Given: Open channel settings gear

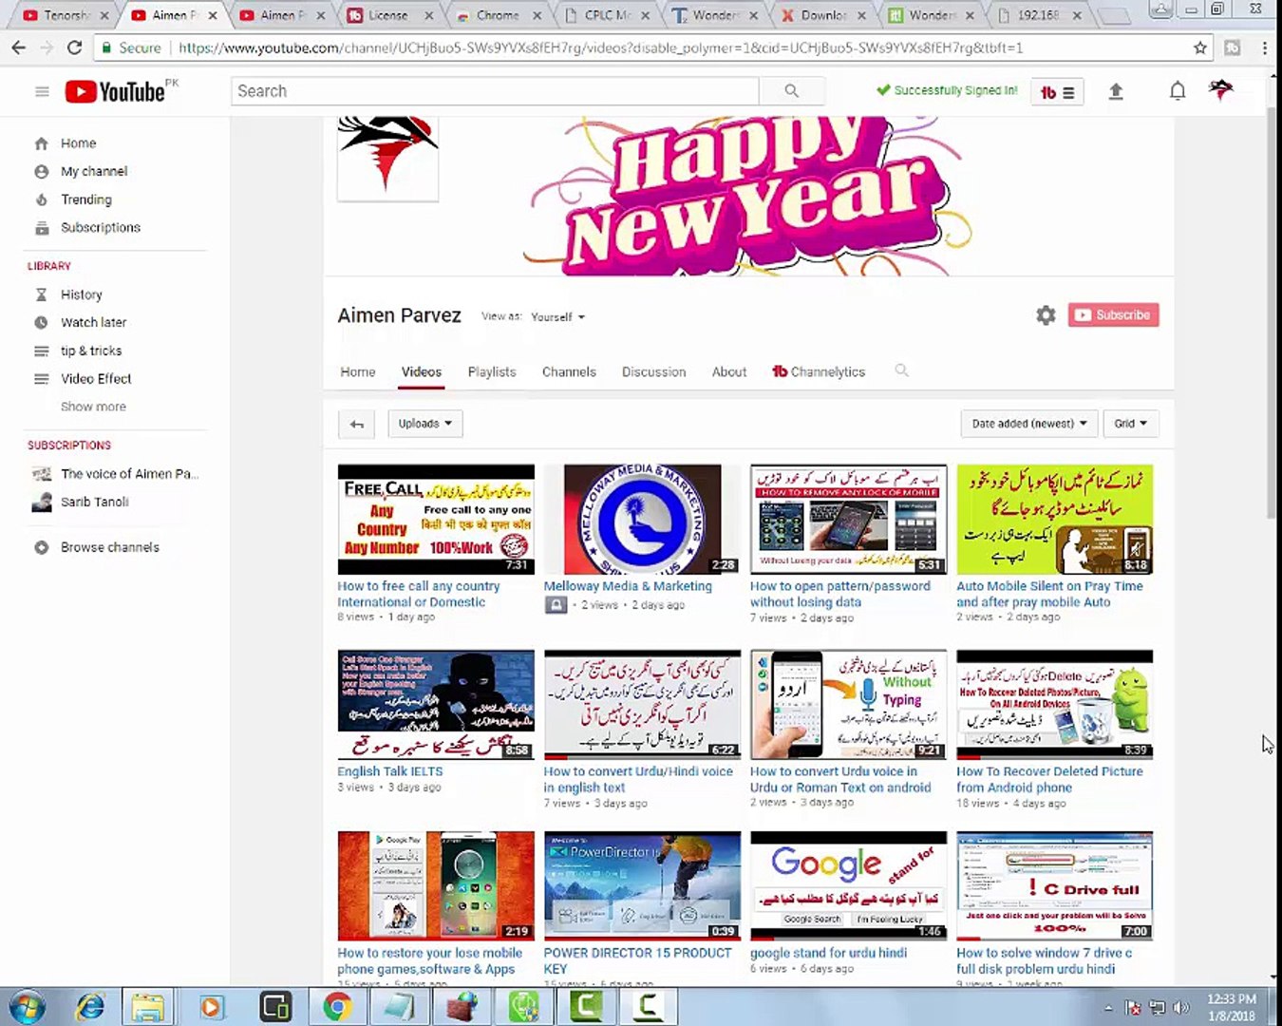Looking at the screenshot, I should tap(1046, 315).
